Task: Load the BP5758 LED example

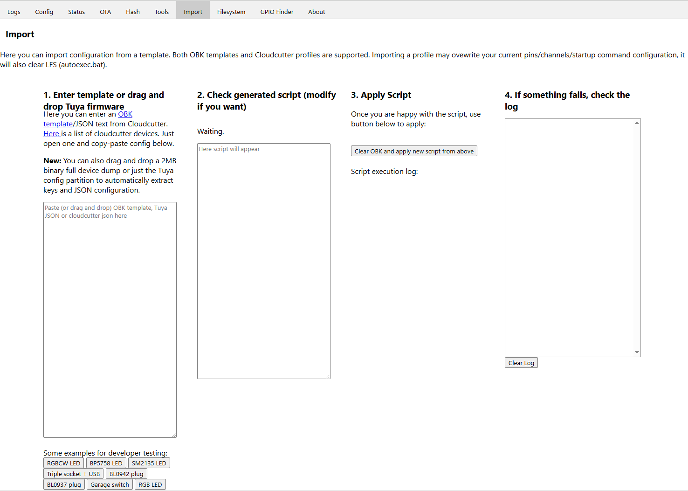Action: coord(106,463)
